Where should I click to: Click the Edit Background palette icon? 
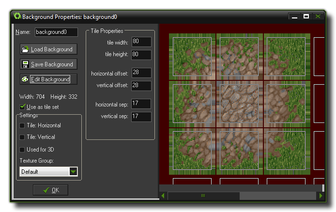point(25,79)
